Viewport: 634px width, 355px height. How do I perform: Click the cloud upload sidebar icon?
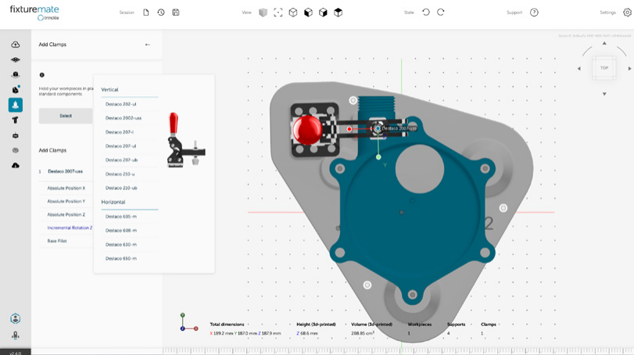(x=16, y=45)
